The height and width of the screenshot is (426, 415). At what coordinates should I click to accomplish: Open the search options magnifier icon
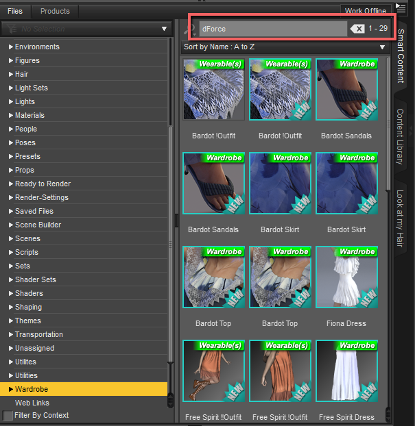coord(190,29)
